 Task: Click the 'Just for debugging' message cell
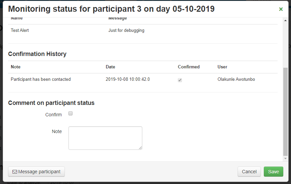[x=126, y=30]
